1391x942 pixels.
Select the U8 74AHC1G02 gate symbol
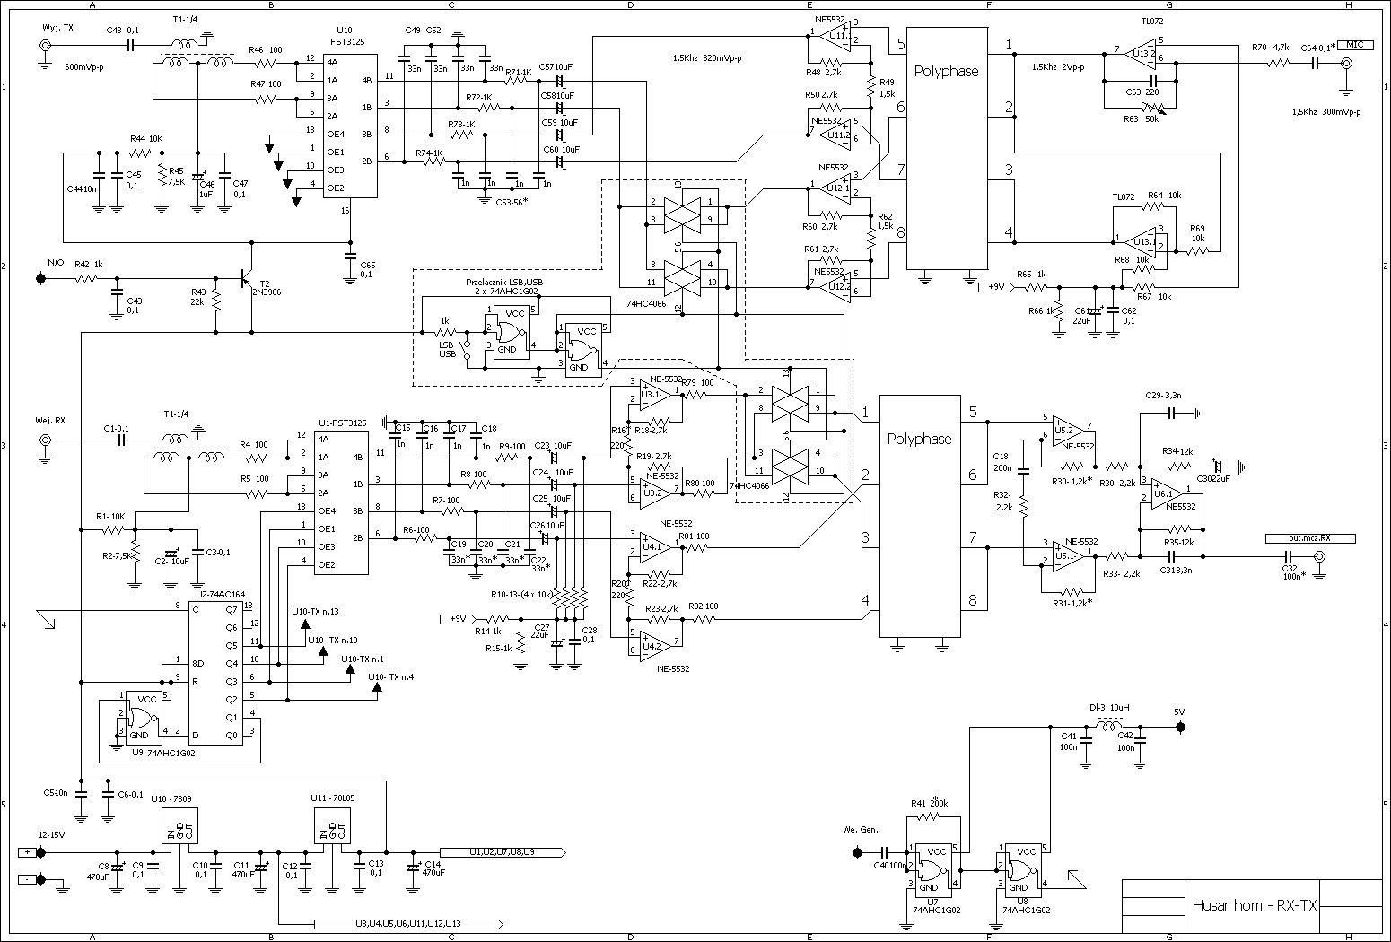1023,866
